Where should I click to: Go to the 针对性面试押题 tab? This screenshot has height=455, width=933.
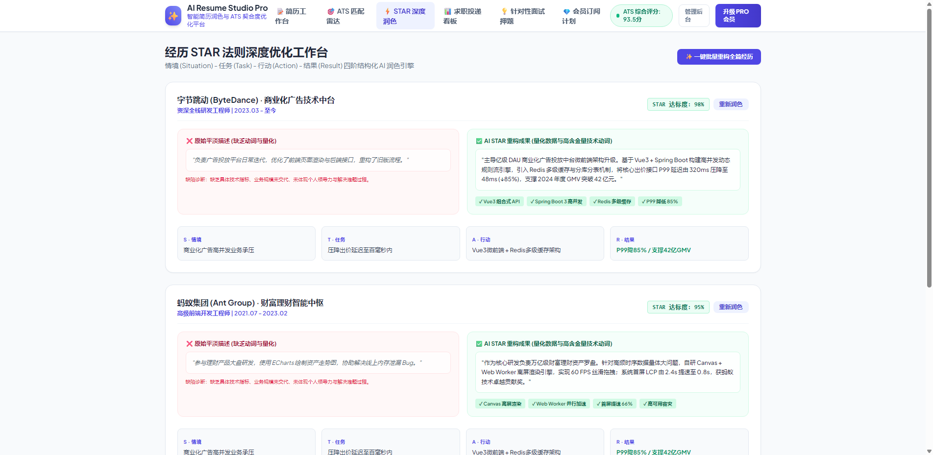tap(523, 16)
